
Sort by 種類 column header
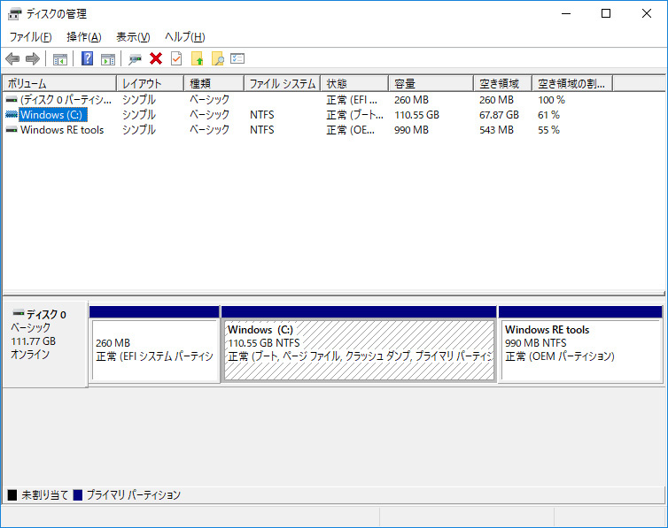(x=214, y=83)
